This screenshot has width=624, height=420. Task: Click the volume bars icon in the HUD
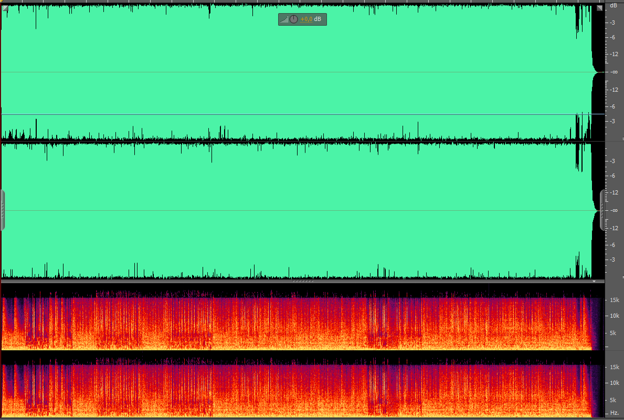pyautogui.click(x=284, y=19)
